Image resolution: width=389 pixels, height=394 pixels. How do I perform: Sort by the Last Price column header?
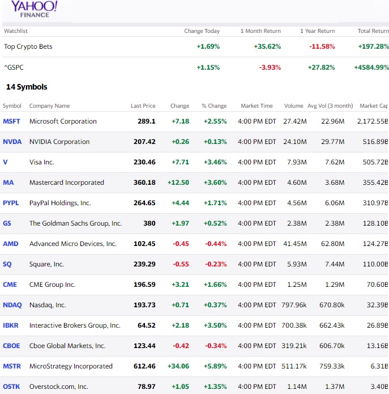(x=143, y=106)
